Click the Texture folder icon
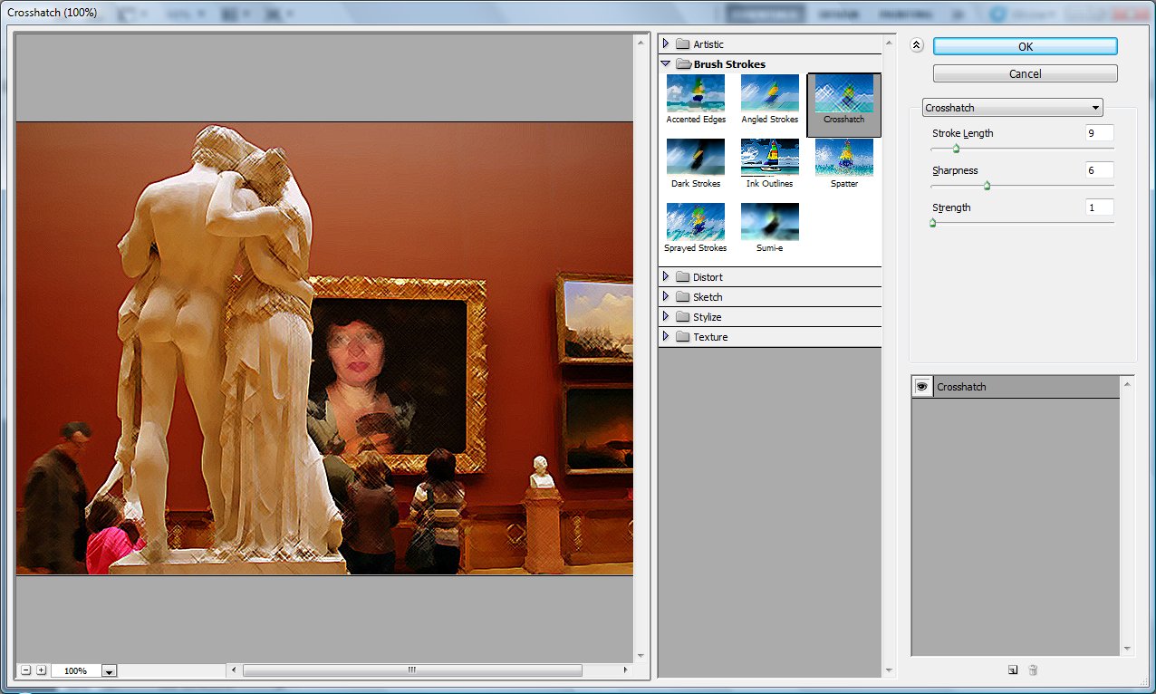1156x694 pixels. [x=683, y=337]
